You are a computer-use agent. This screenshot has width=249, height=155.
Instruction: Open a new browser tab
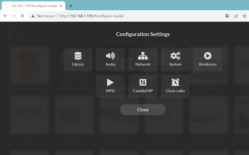coord(71,6)
